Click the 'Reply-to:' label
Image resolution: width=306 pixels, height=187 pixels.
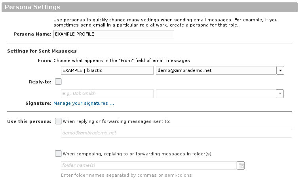[x=40, y=82]
